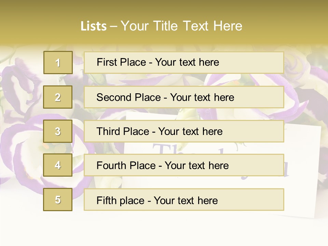This screenshot has height=246, width=328.
Task: Click the First Place text bar
Action: 184,63
